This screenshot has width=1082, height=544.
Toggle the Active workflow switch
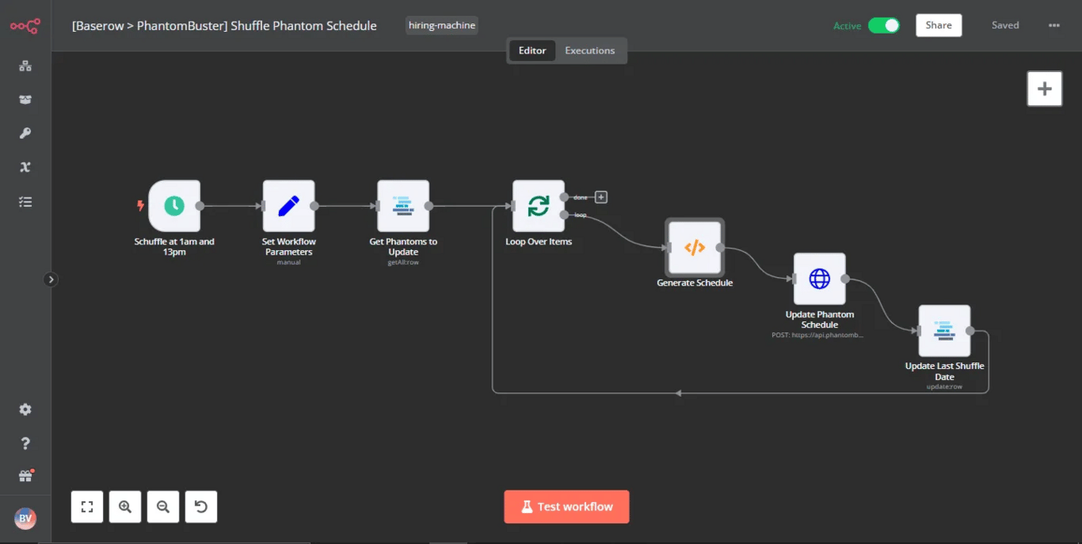[884, 25]
